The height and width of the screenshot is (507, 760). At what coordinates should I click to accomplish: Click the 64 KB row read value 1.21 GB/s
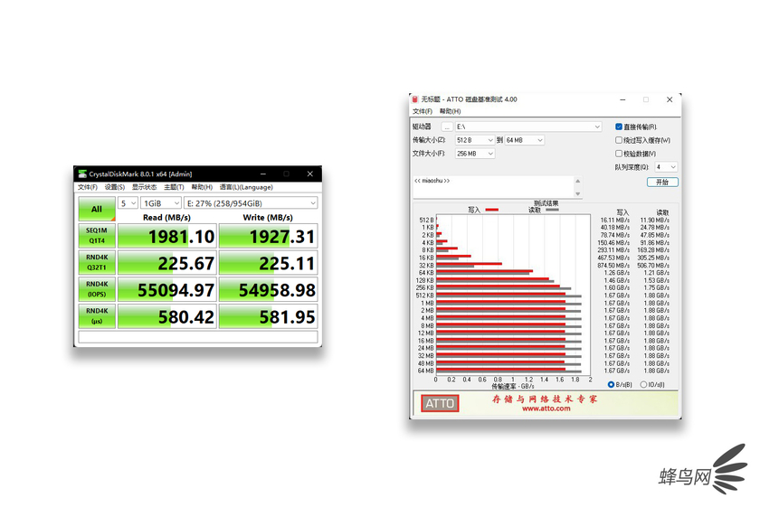657,273
